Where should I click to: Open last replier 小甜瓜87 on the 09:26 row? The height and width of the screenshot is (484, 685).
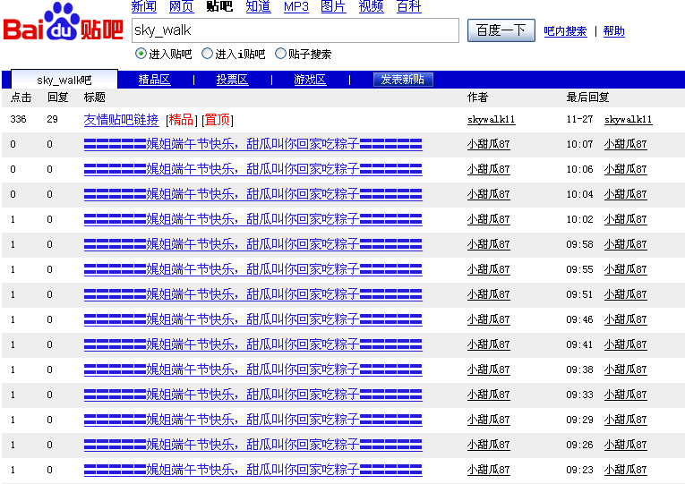(626, 446)
